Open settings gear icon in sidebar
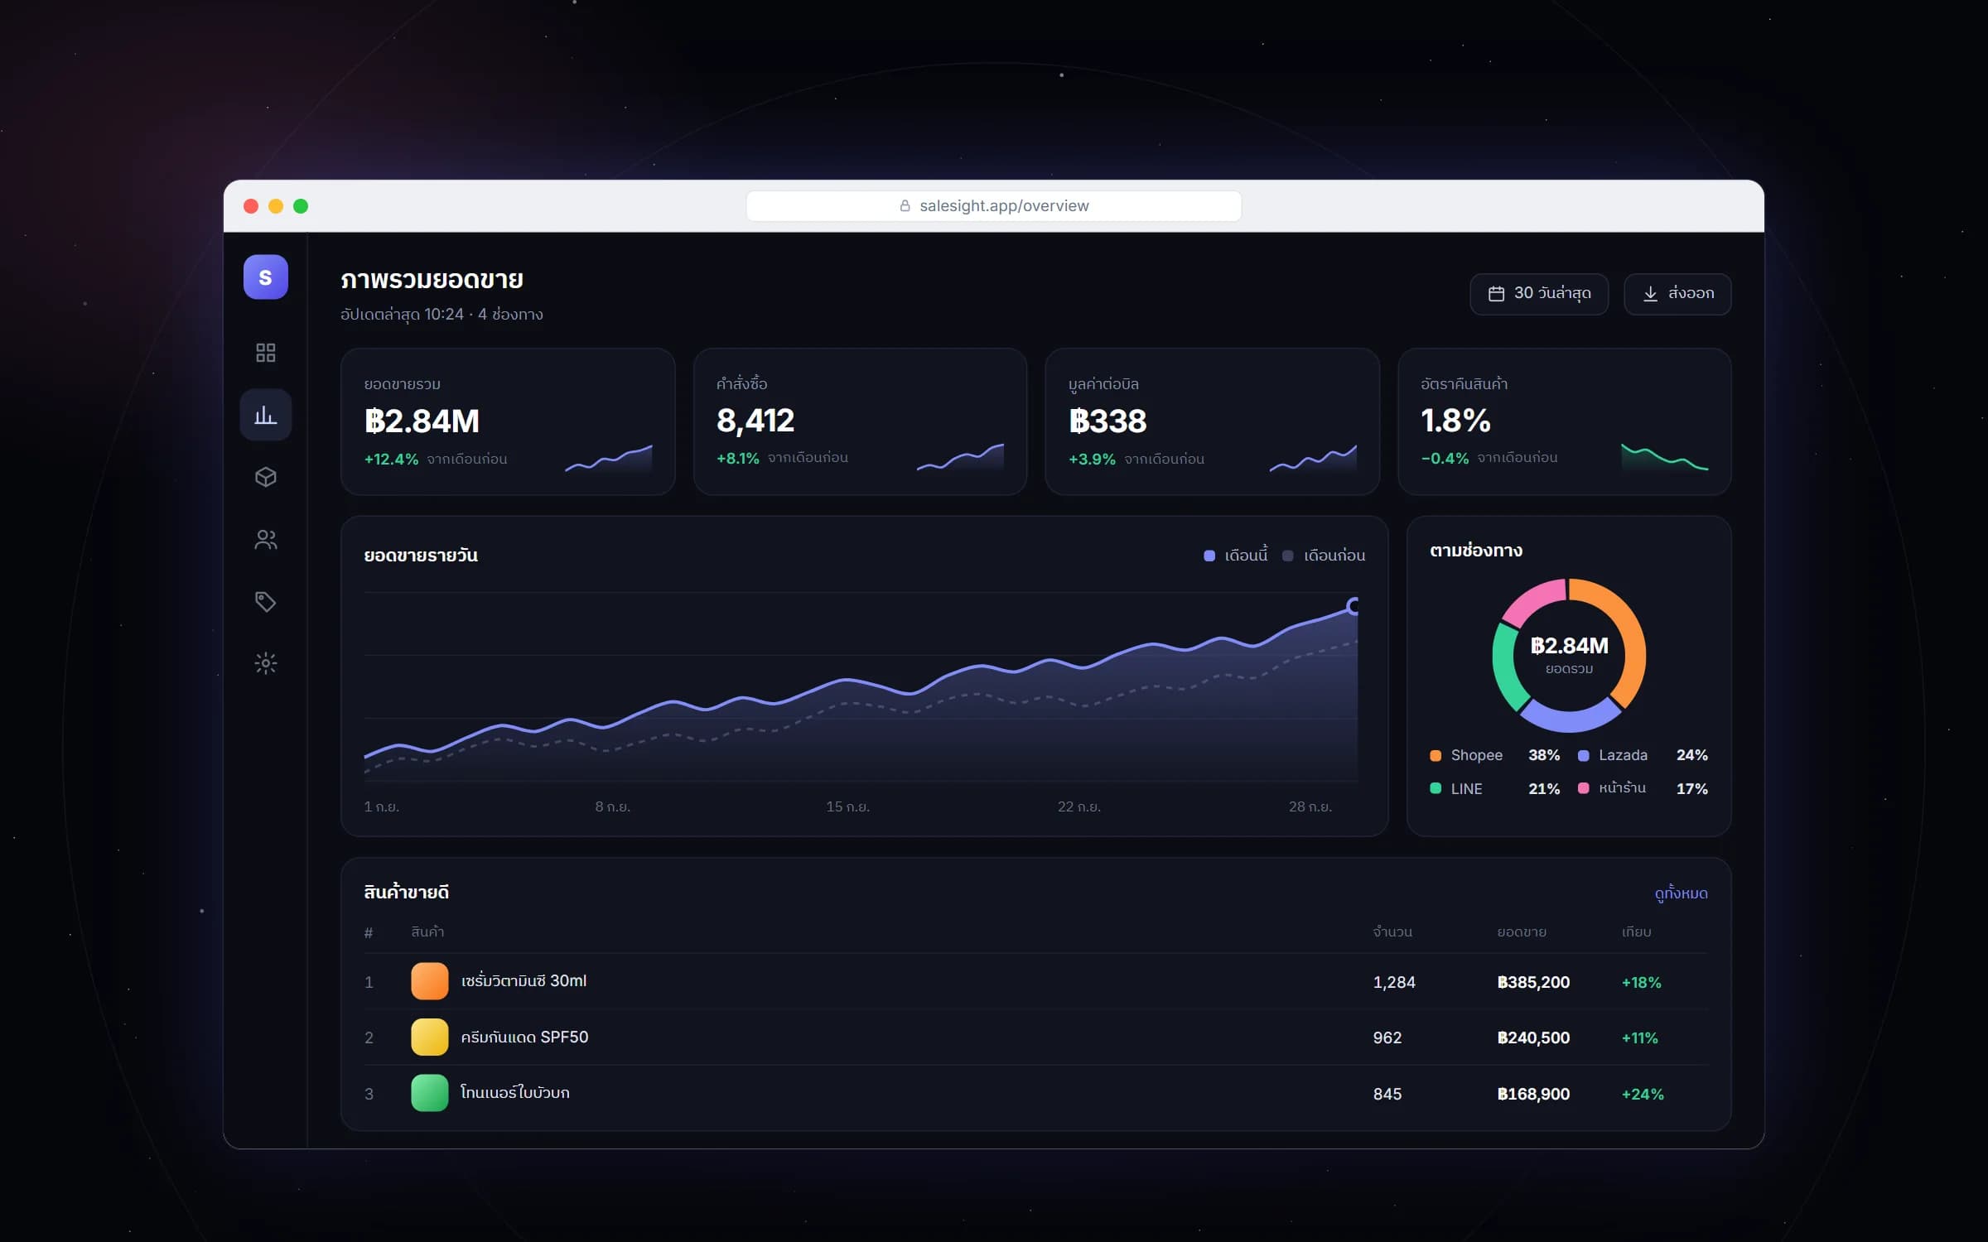The height and width of the screenshot is (1242, 1988). pos(265,663)
